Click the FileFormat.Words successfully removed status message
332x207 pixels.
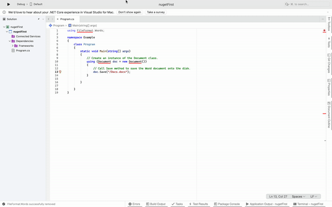pos(31,204)
